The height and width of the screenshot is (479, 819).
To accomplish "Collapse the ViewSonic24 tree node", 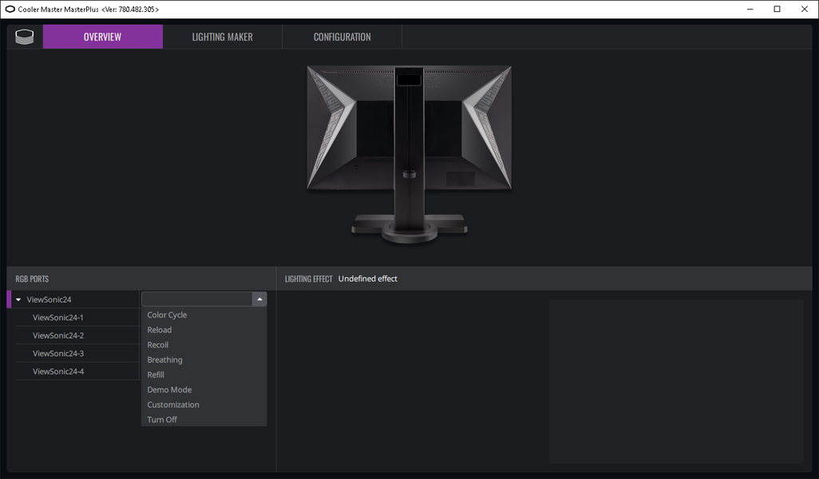I will tap(18, 299).
